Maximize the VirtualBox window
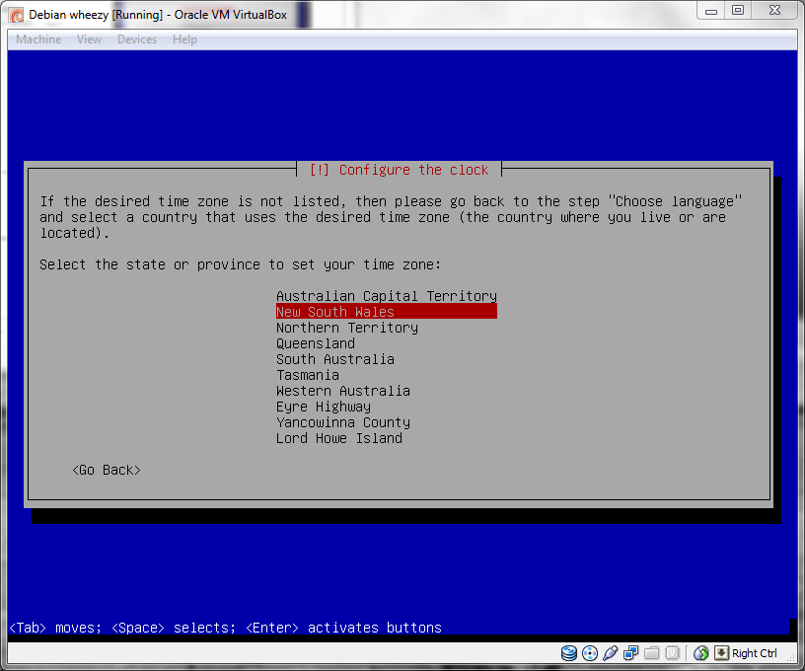The height and width of the screenshot is (671, 805). click(738, 11)
